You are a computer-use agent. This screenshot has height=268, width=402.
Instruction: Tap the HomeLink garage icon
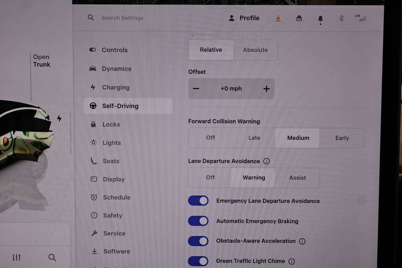[299, 18]
